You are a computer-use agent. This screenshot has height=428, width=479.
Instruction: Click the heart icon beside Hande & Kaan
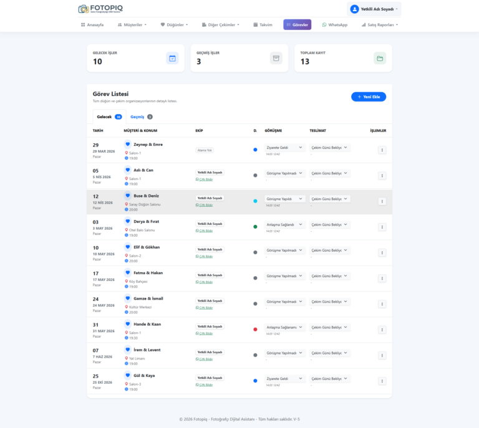128,324
